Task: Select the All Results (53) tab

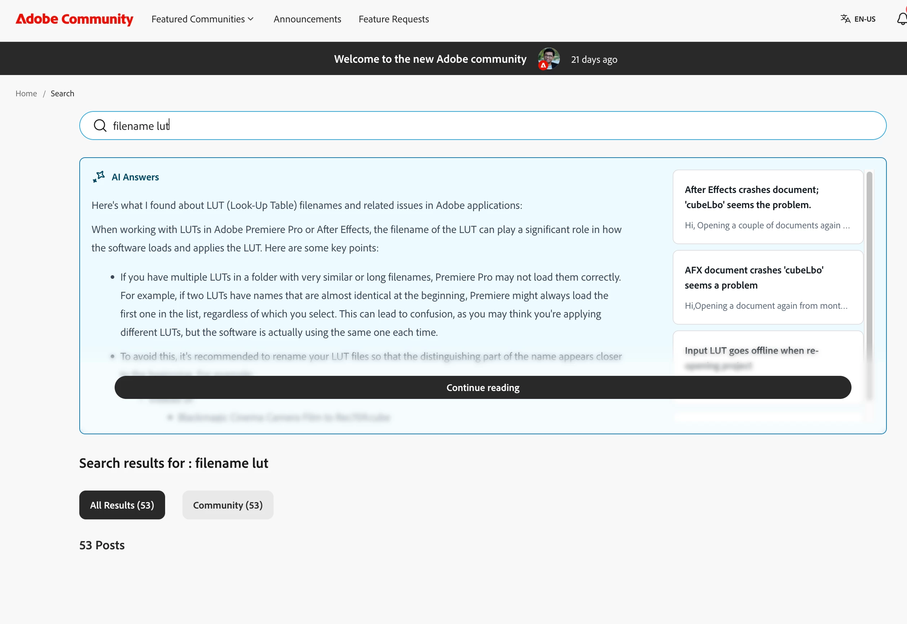Action: tap(122, 505)
